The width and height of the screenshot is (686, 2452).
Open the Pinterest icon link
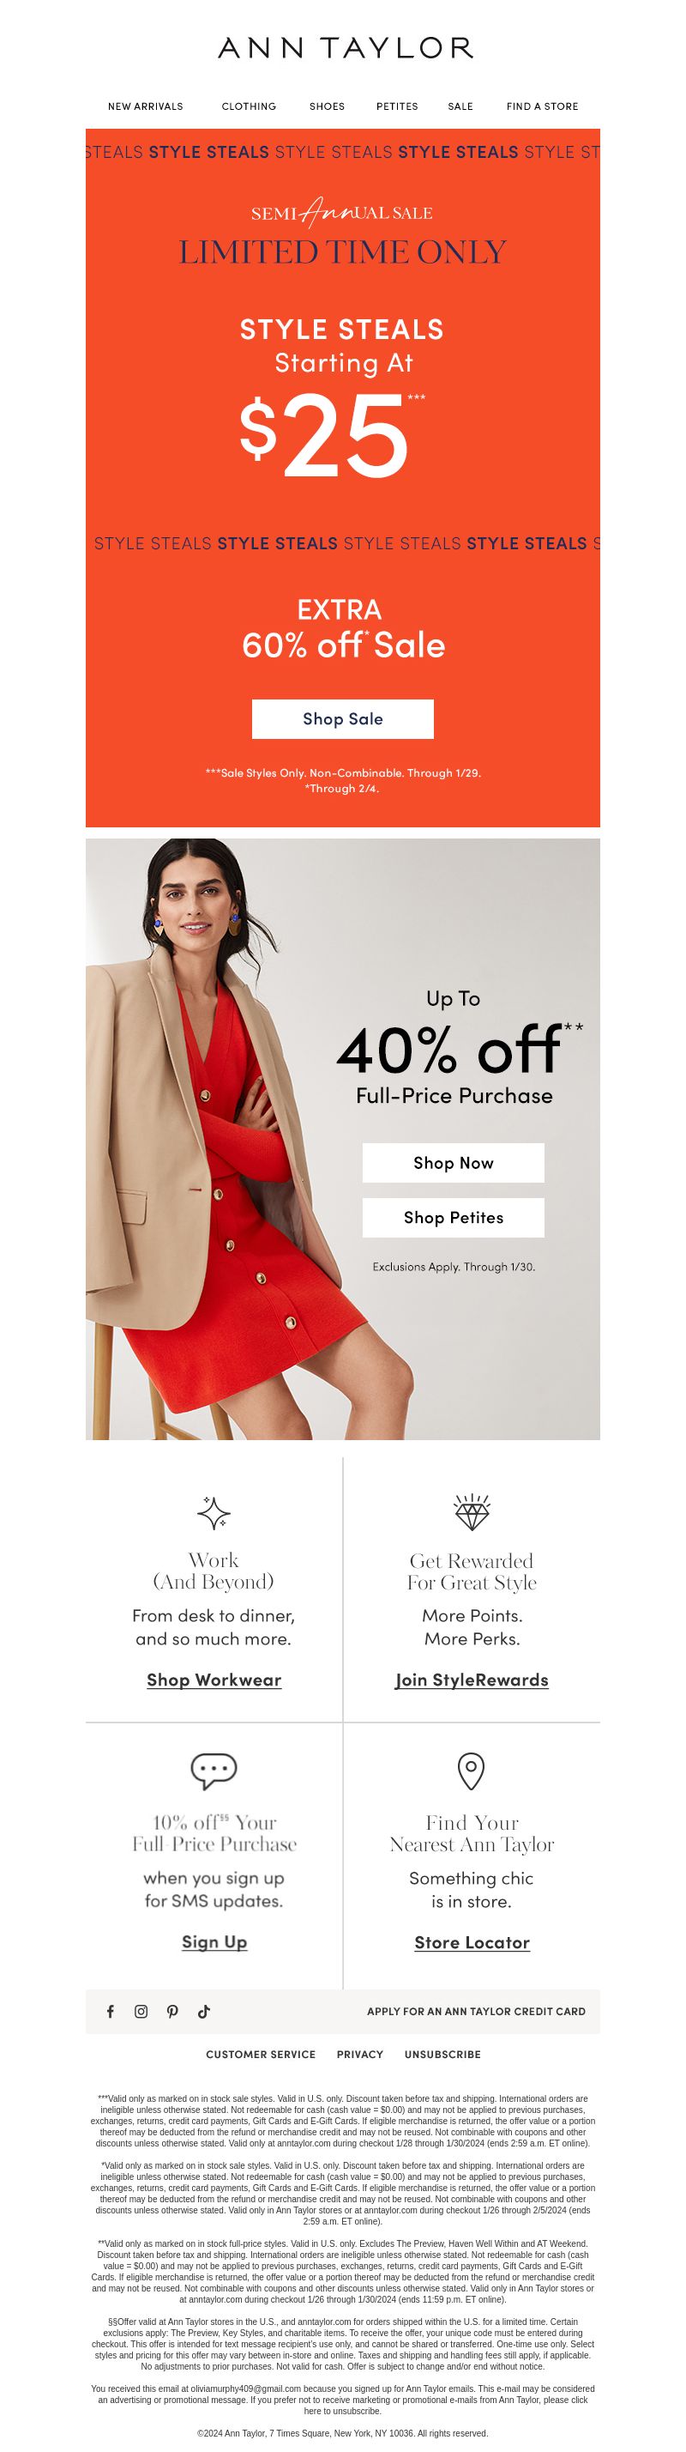pyautogui.click(x=172, y=2011)
